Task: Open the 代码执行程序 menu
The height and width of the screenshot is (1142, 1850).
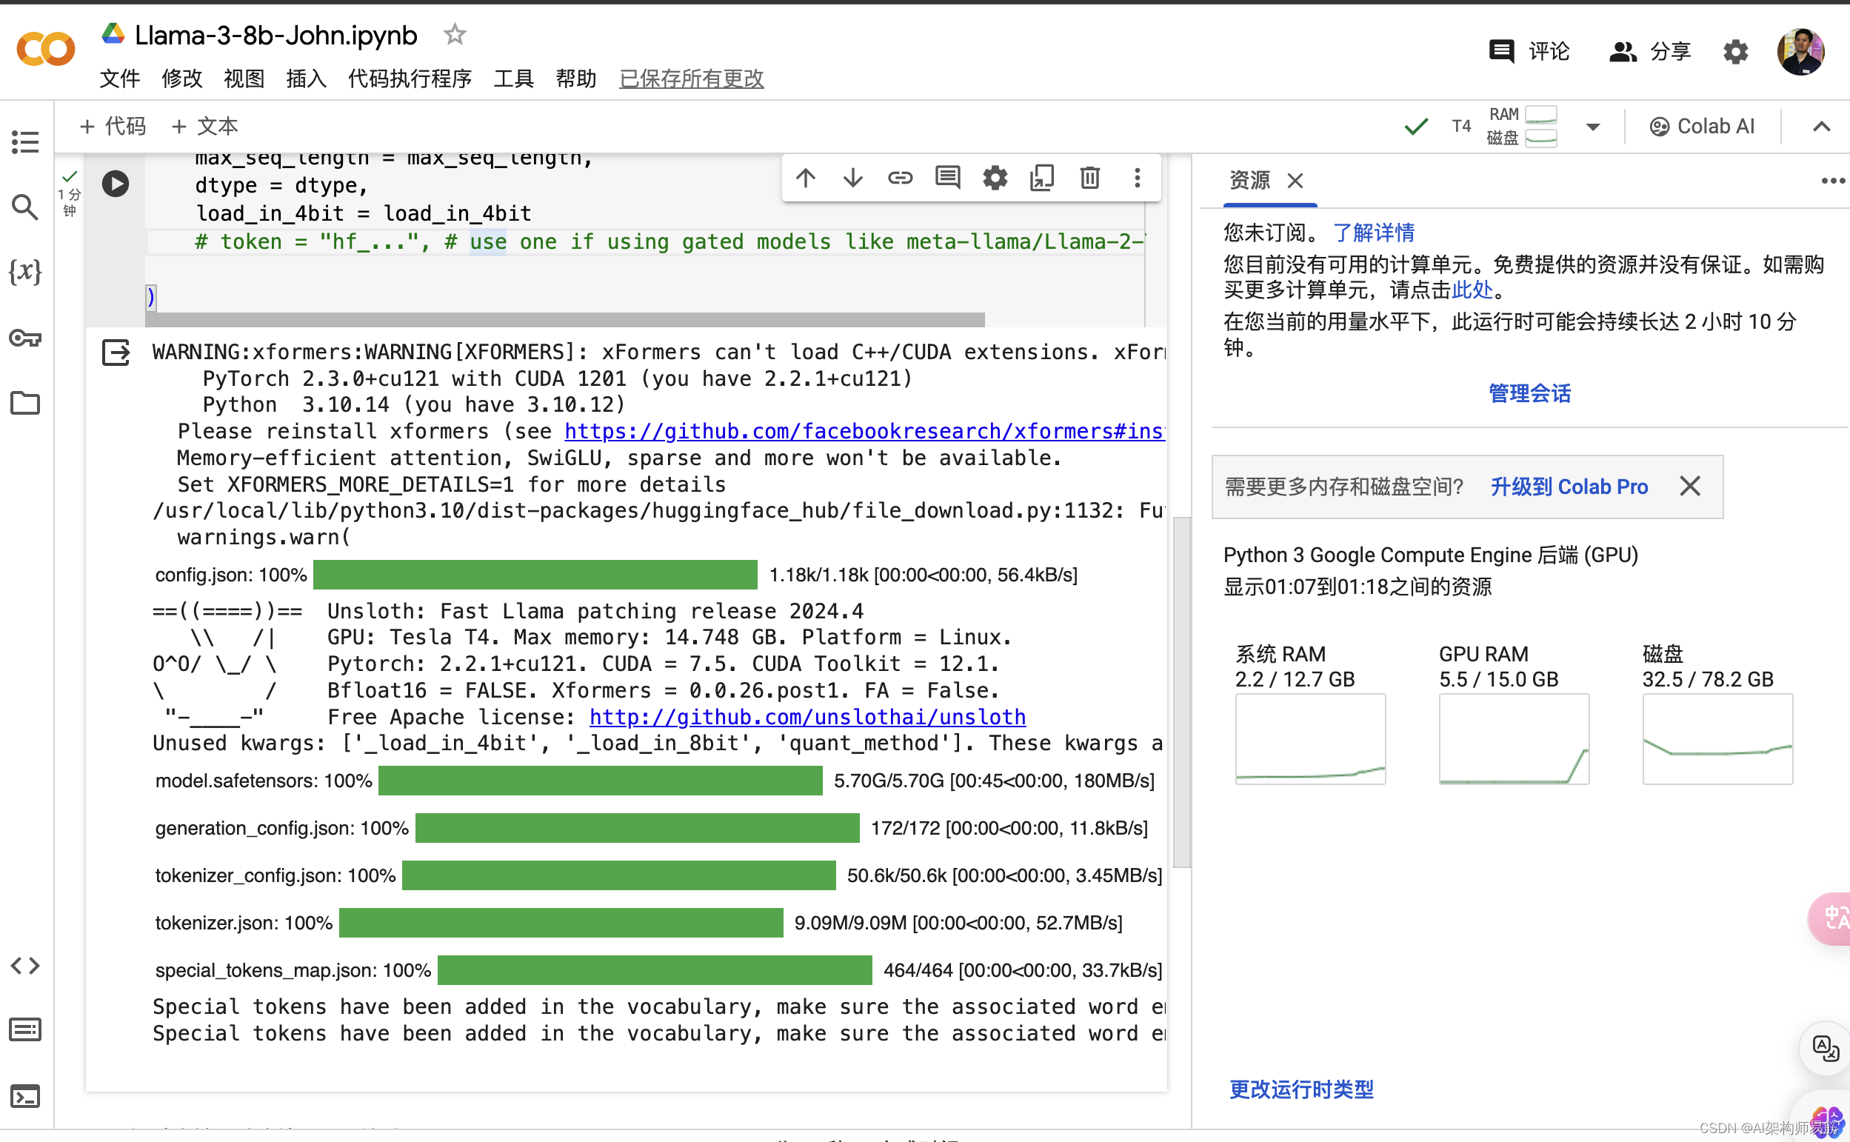Action: coord(410,79)
